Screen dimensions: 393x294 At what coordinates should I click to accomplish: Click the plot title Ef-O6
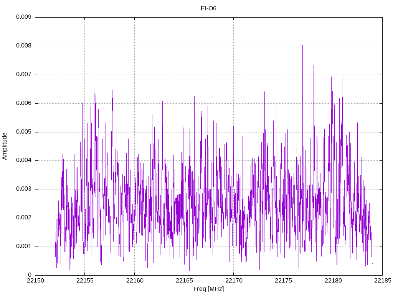(x=208, y=8)
